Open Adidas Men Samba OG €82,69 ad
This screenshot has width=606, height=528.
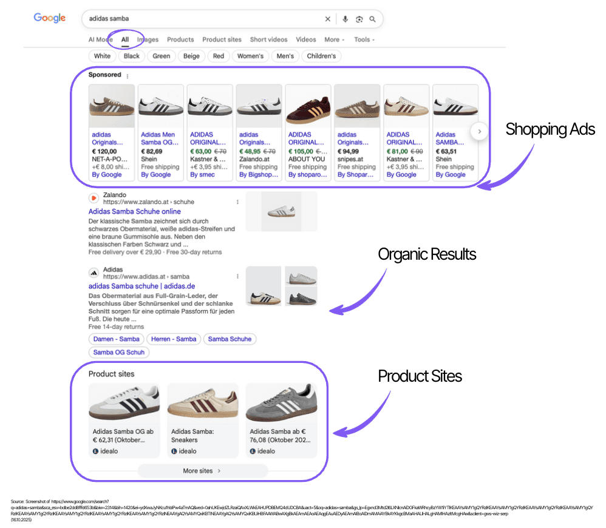[x=161, y=132]
